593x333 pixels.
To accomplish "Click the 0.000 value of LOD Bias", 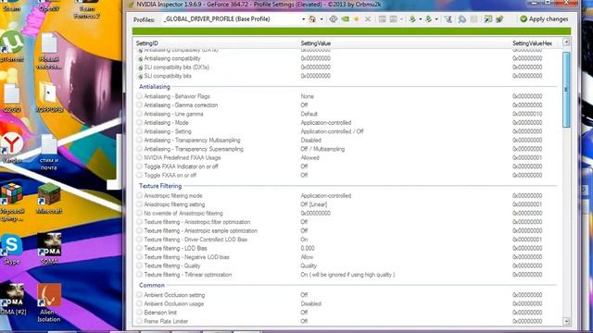I will [x=308, y=248].
